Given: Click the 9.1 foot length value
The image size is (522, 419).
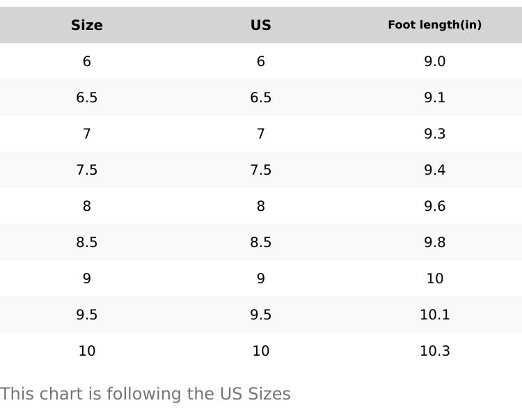Looking at the screenshot, I should click(434, 97).
